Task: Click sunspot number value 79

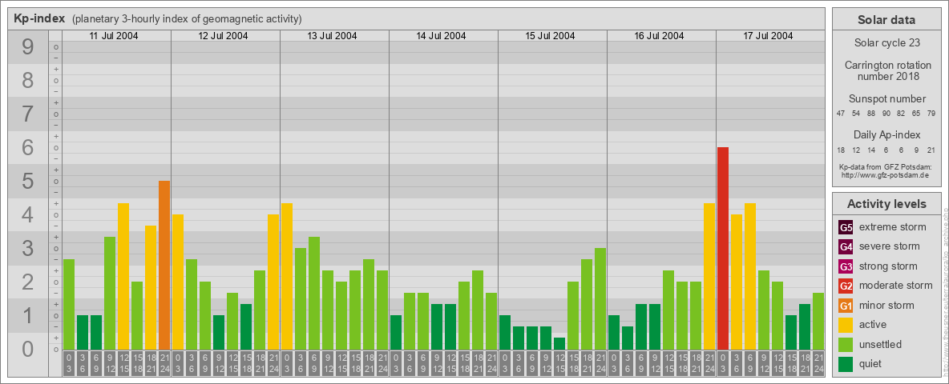Action: pos(931,114)
